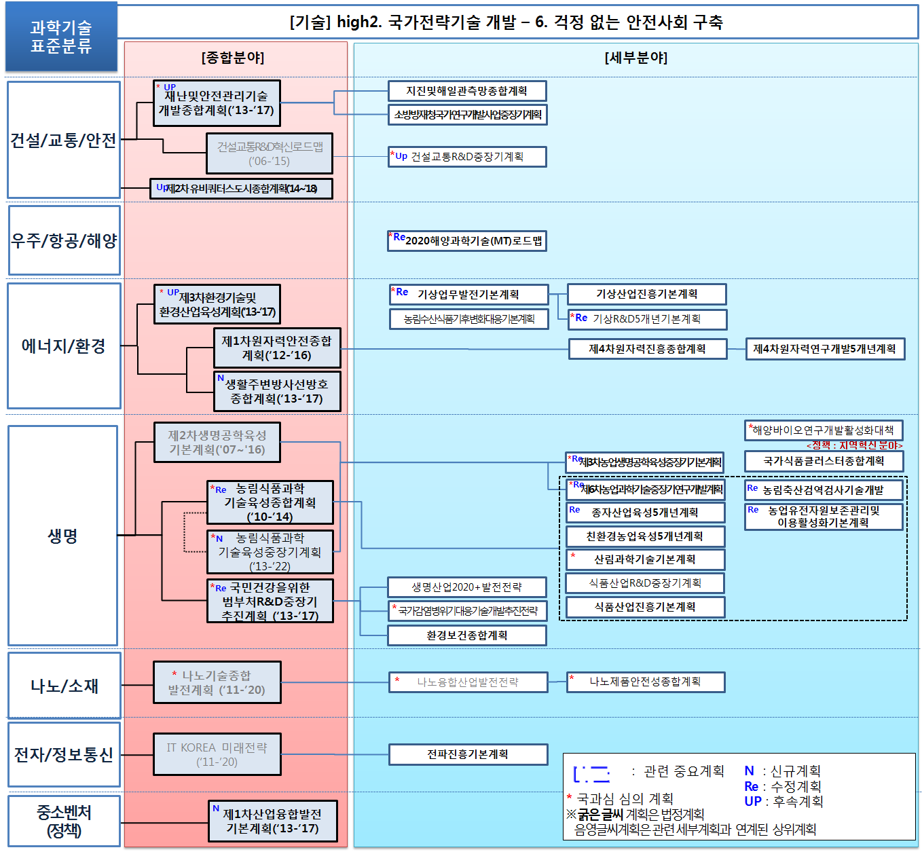Select 재난및안전관리기술 개발종합계획 box
The image size is (922, 852).
click(x=217, y=103)
